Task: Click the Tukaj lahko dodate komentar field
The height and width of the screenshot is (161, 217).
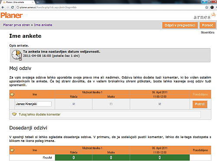Action: (106, 115)
